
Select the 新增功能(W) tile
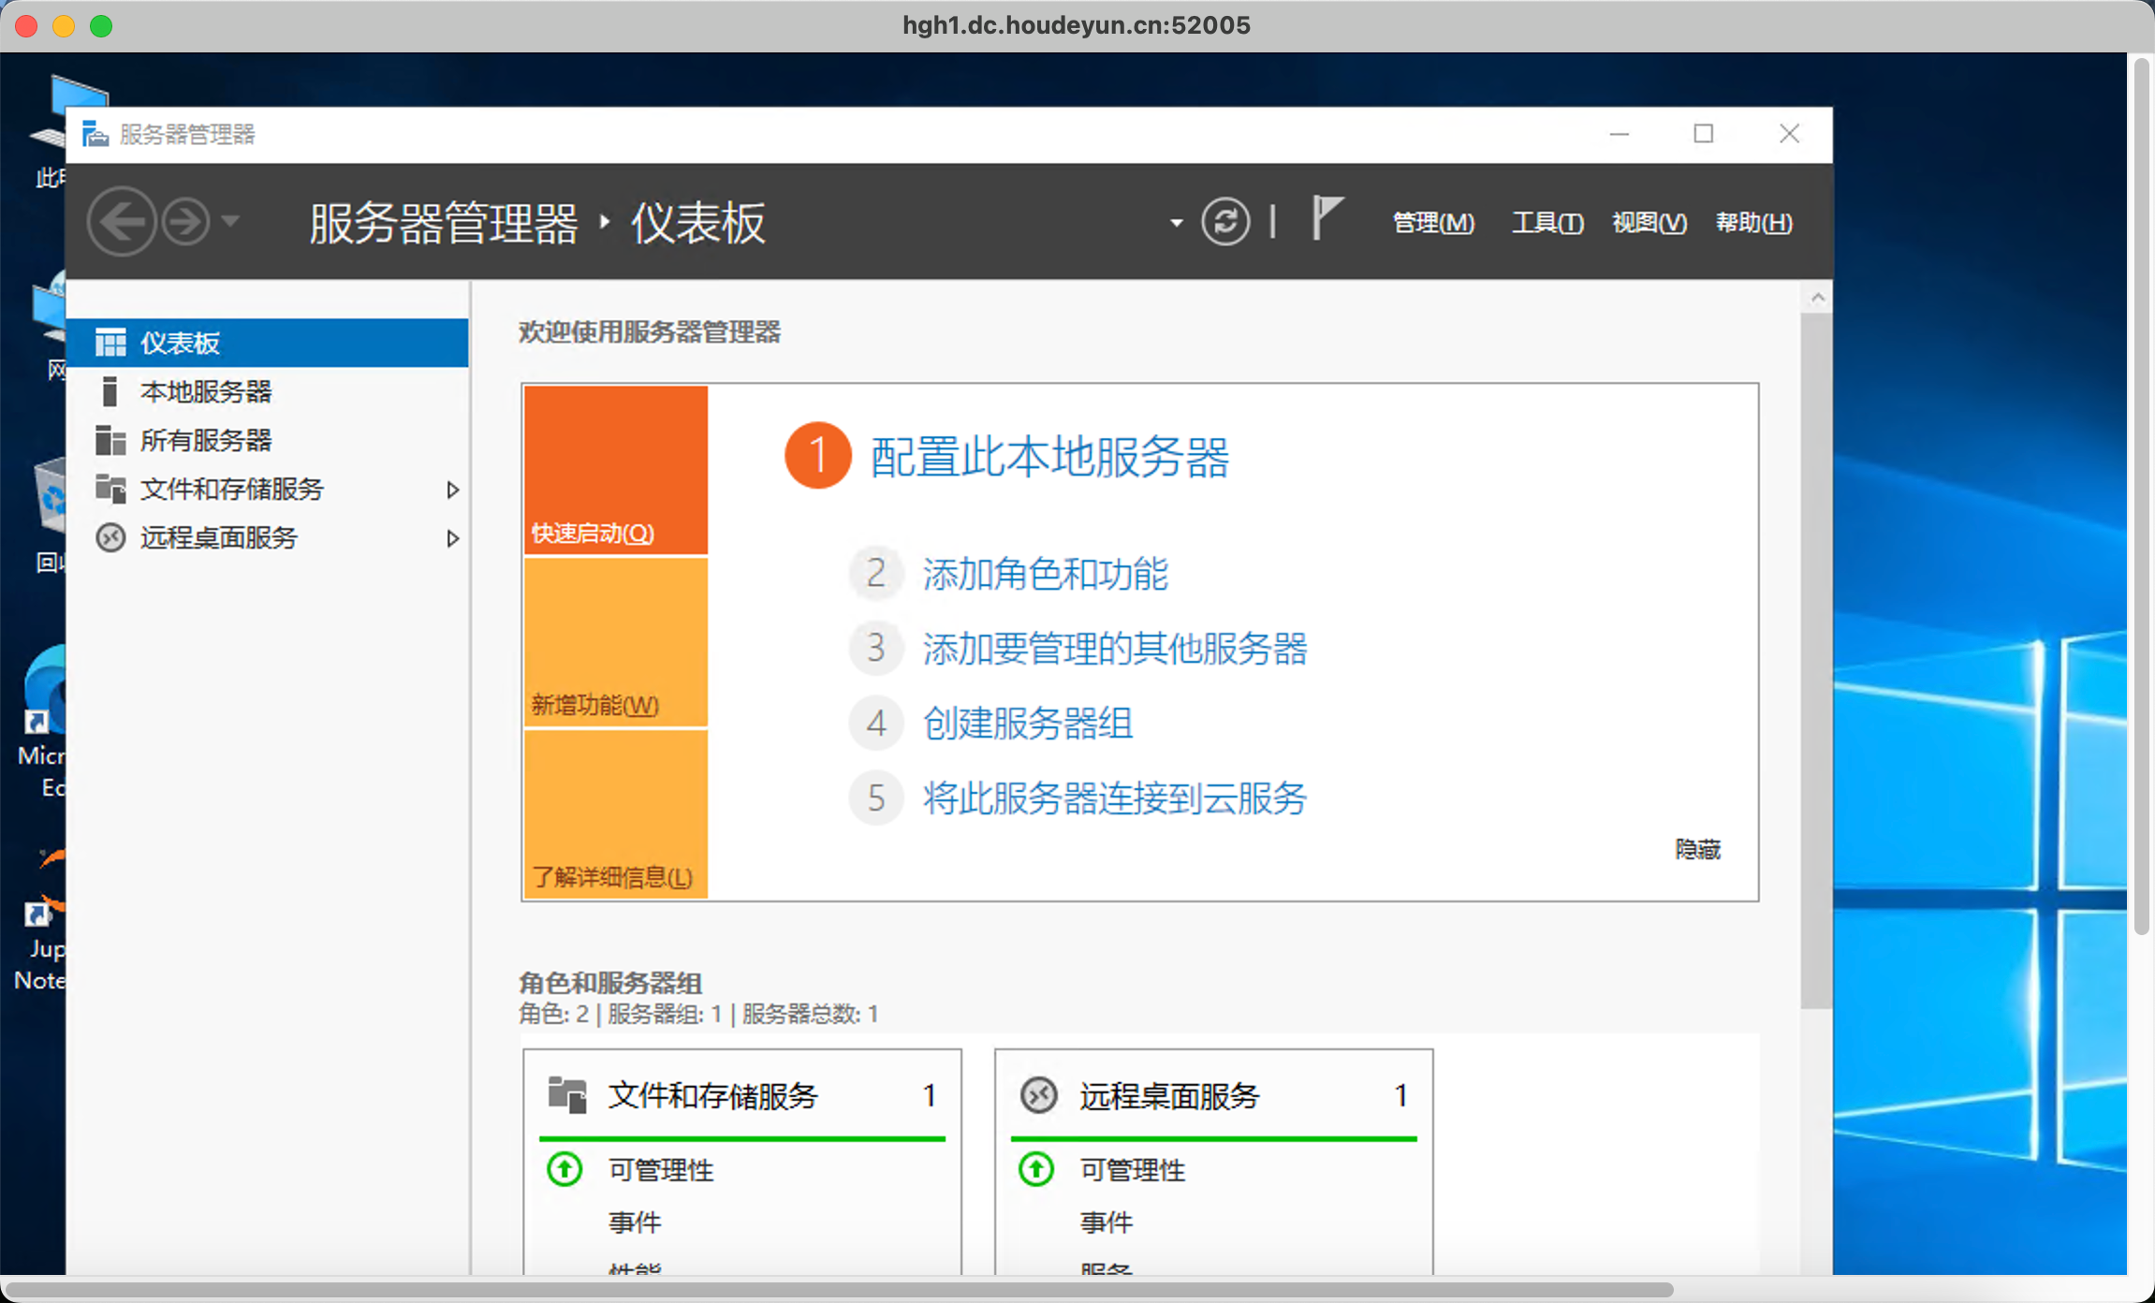click(615, 642)
